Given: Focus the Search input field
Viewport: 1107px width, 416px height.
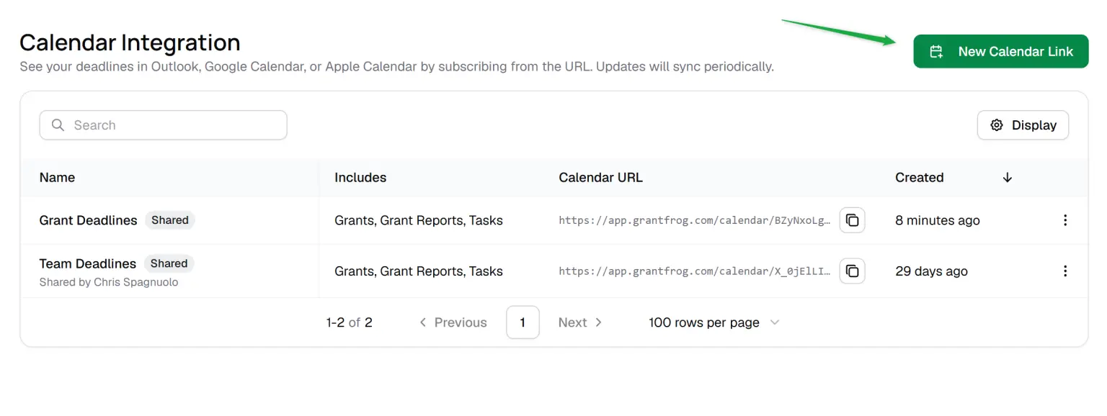Looking at the screenshot, I should tap(163, 125).
